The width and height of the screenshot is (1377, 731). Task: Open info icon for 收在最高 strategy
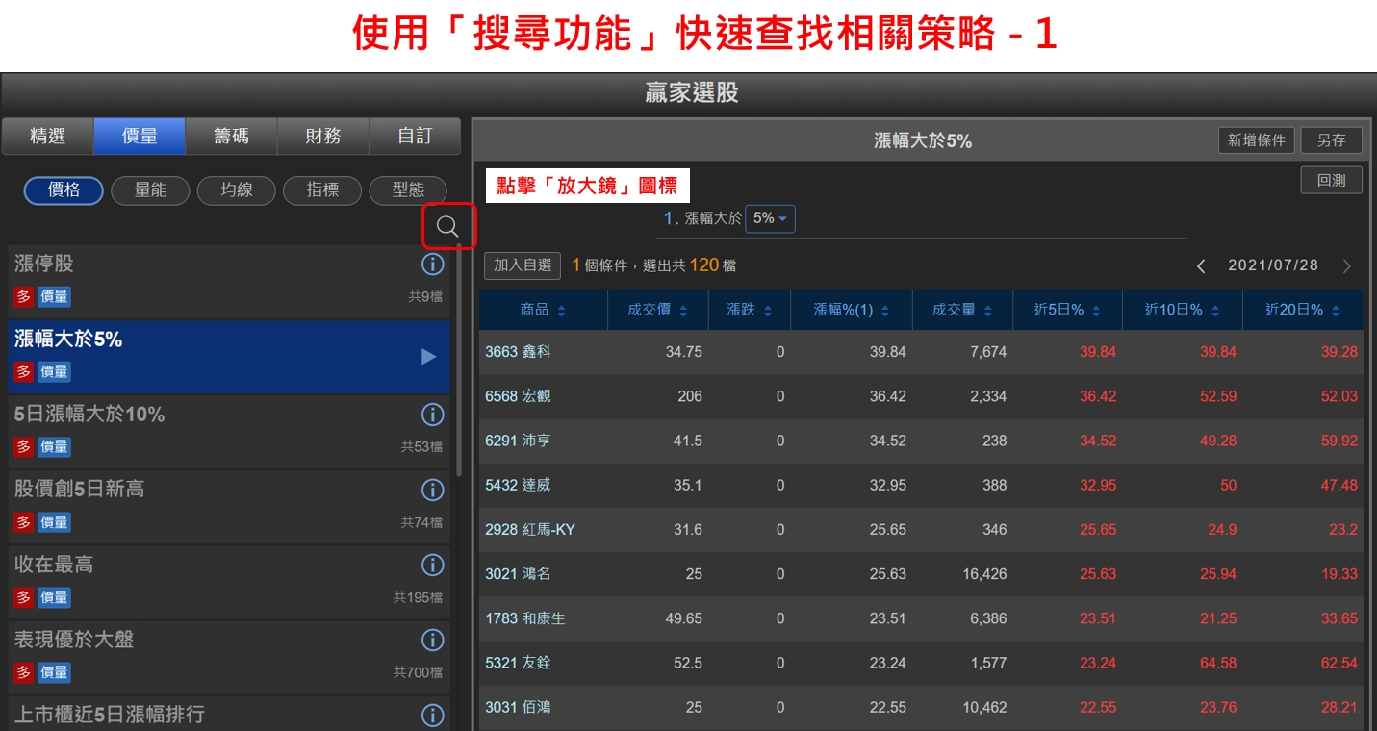pos(432,565)
